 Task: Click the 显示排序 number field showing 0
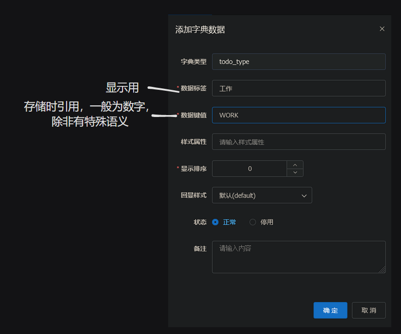click(250, 168)
